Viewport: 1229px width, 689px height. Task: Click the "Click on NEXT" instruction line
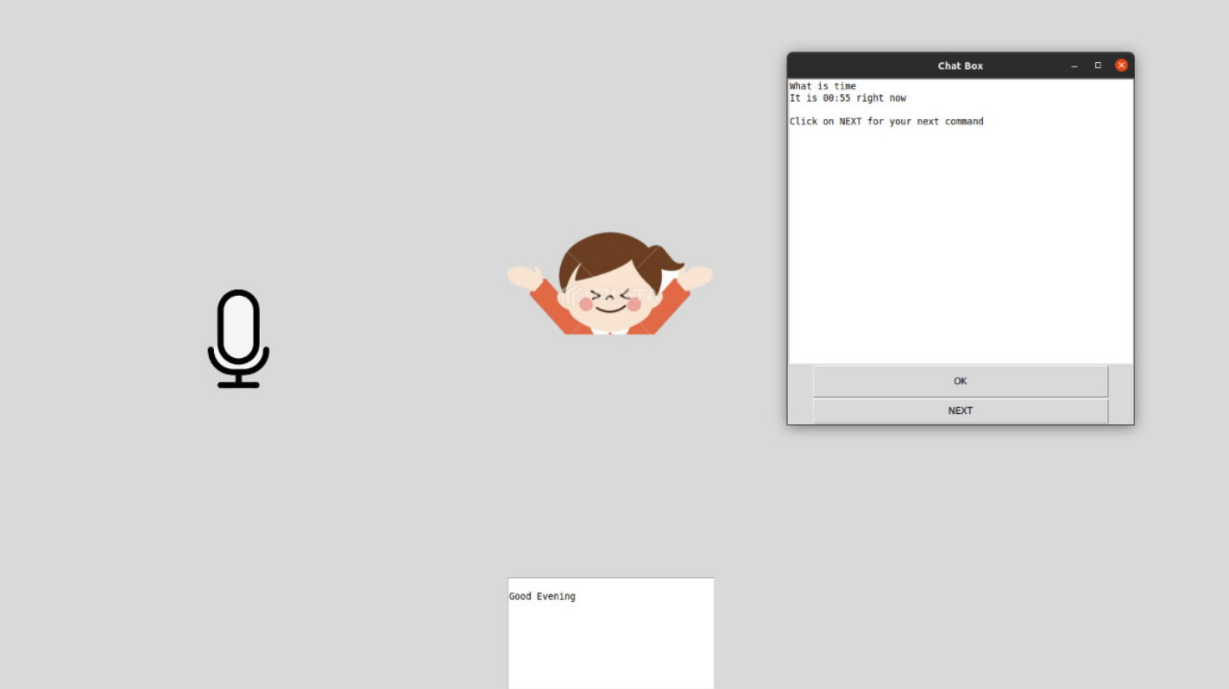(x=886, y=122)
